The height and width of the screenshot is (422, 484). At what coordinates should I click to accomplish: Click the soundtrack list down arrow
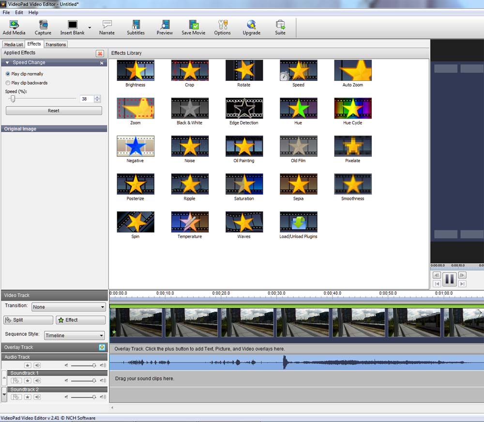(x=4, y=394)
